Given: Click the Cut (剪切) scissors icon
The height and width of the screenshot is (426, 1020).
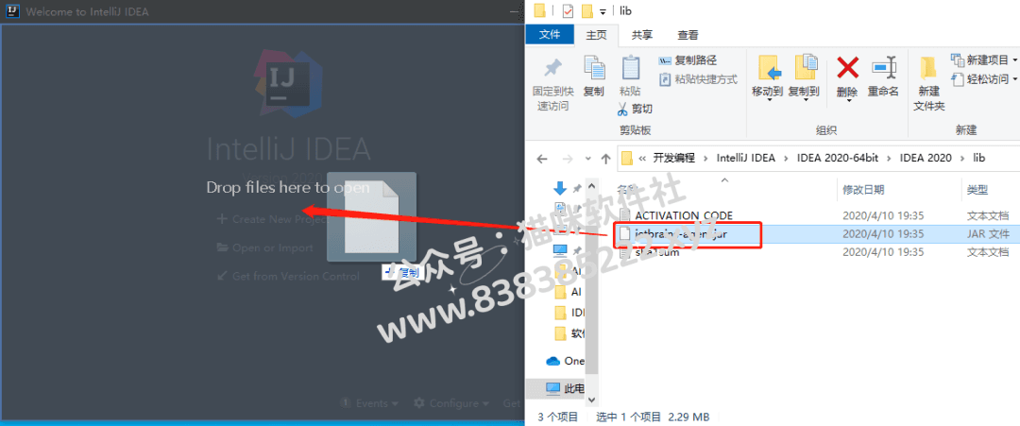Looking at the screenshot, I should tap(622, 109).
